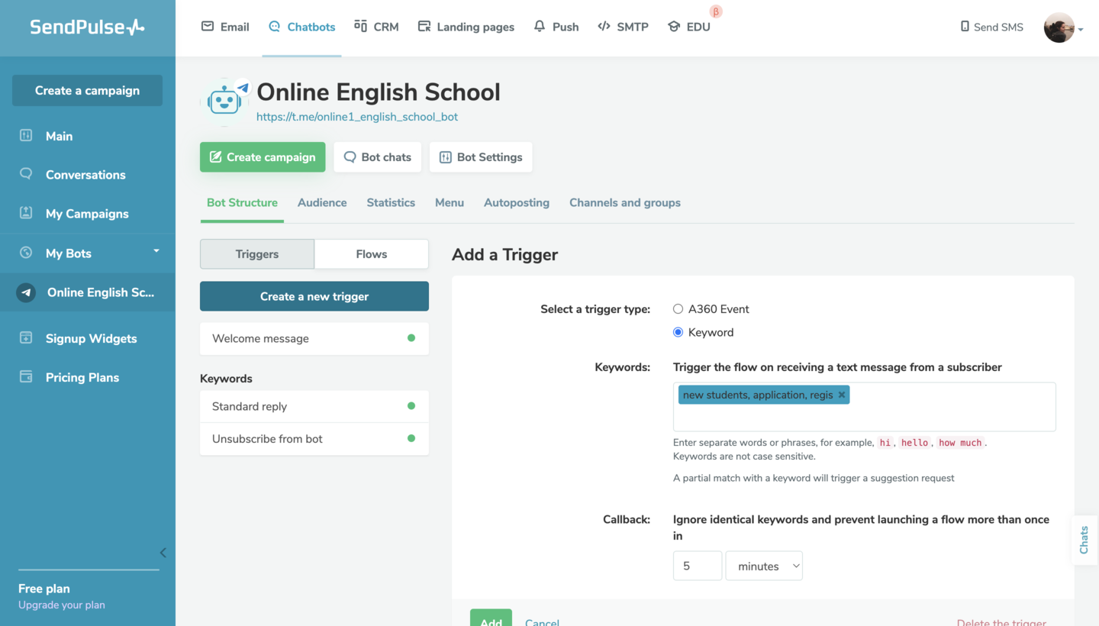Collapse the sidebar with the chevron

(x=163, y=553)
